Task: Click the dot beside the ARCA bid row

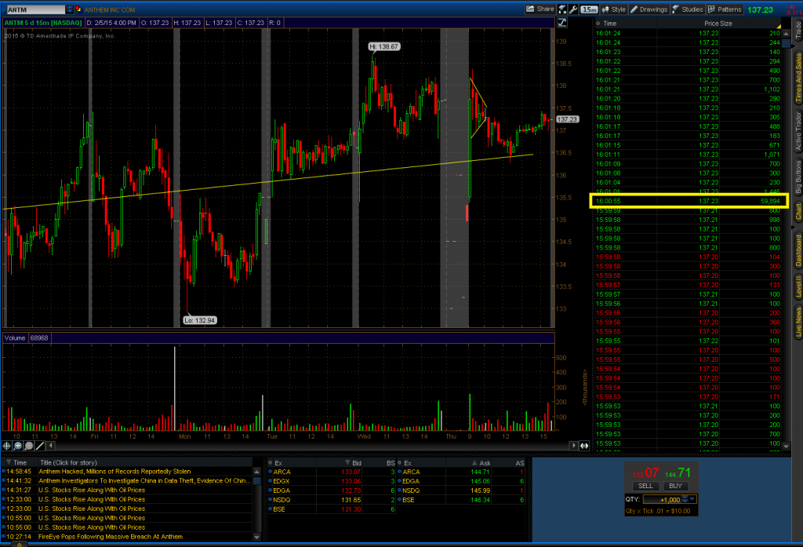Action: click(x=271, y=472)
